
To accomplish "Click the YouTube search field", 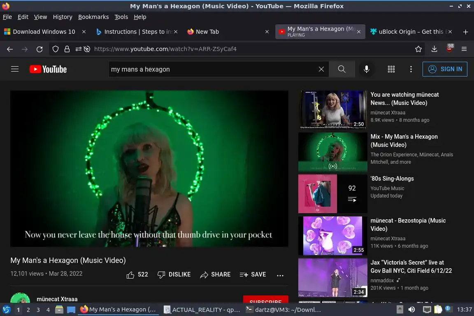I will [x=213, y=69].
